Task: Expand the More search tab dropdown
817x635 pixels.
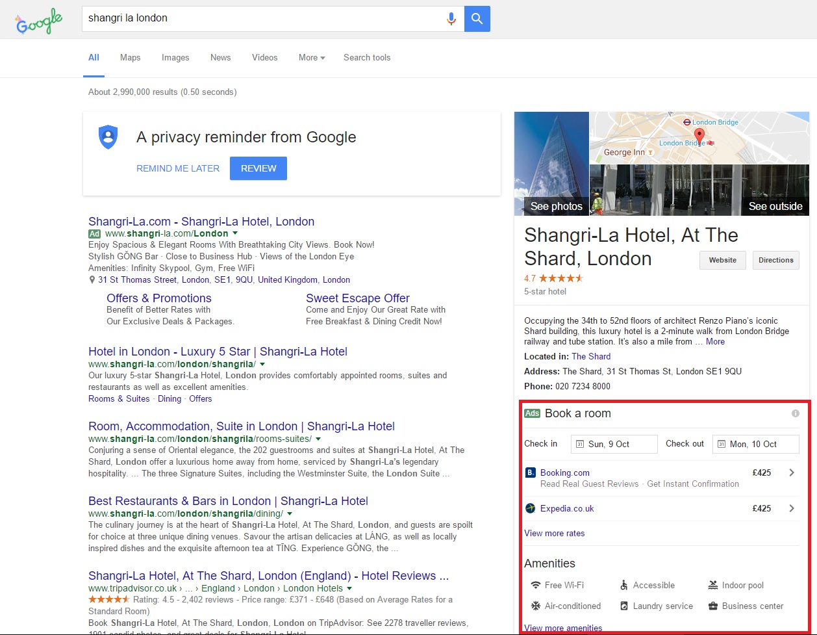Action: [312, 57]
